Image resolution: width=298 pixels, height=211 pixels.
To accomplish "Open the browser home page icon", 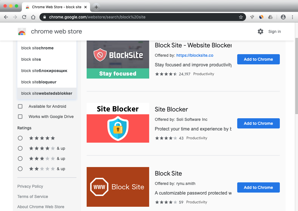I will [x=33, y=17].
